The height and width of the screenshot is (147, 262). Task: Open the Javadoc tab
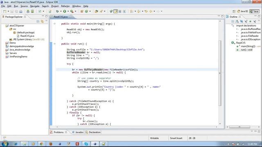pyautogui.click(x=78, y=132)
